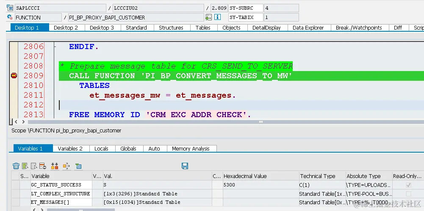Click the program icon beside SAPLCCCI

(10, 8)
